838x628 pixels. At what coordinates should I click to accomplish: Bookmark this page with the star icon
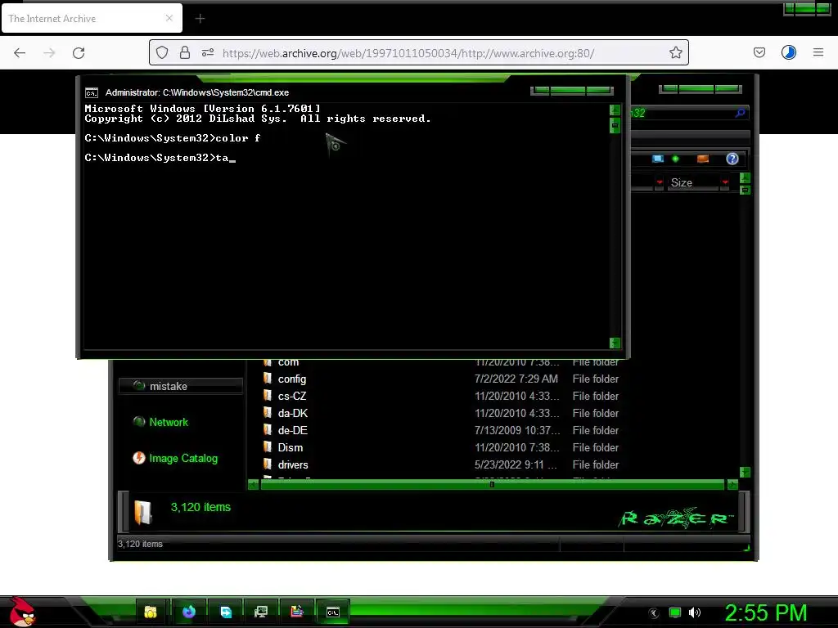(675, 52)
